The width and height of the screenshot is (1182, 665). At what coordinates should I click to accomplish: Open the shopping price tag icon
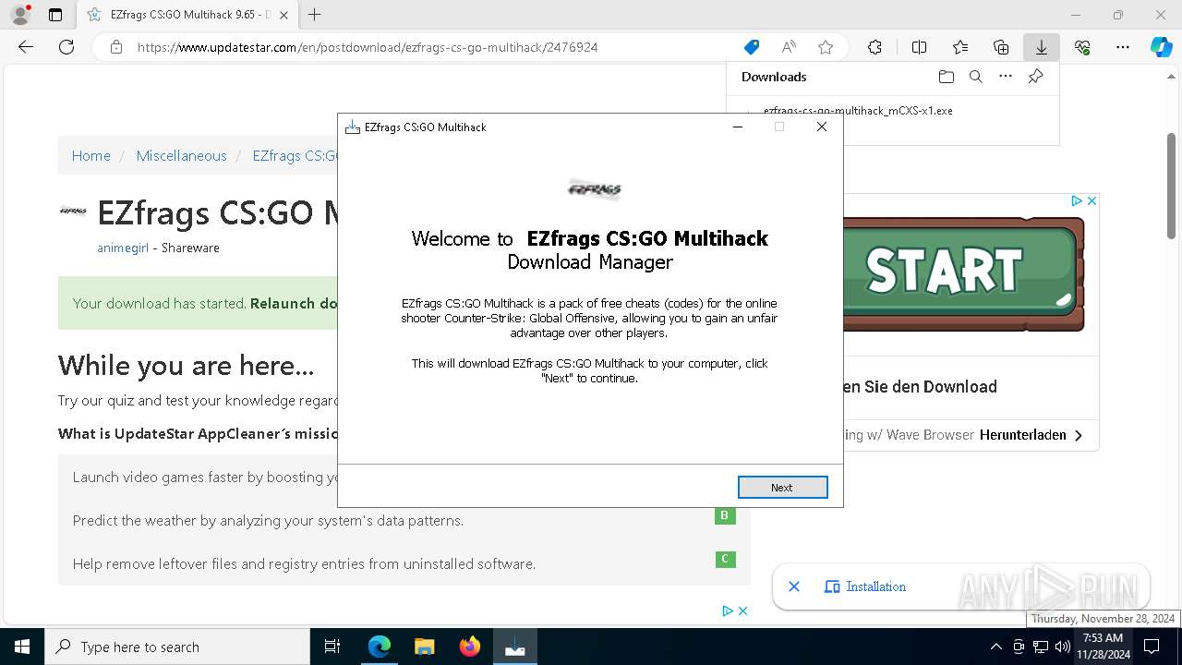point(752,47)
